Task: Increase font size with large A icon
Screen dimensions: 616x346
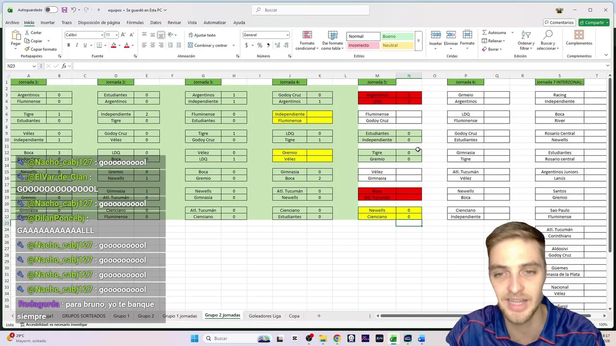Action: click(123, 35)
